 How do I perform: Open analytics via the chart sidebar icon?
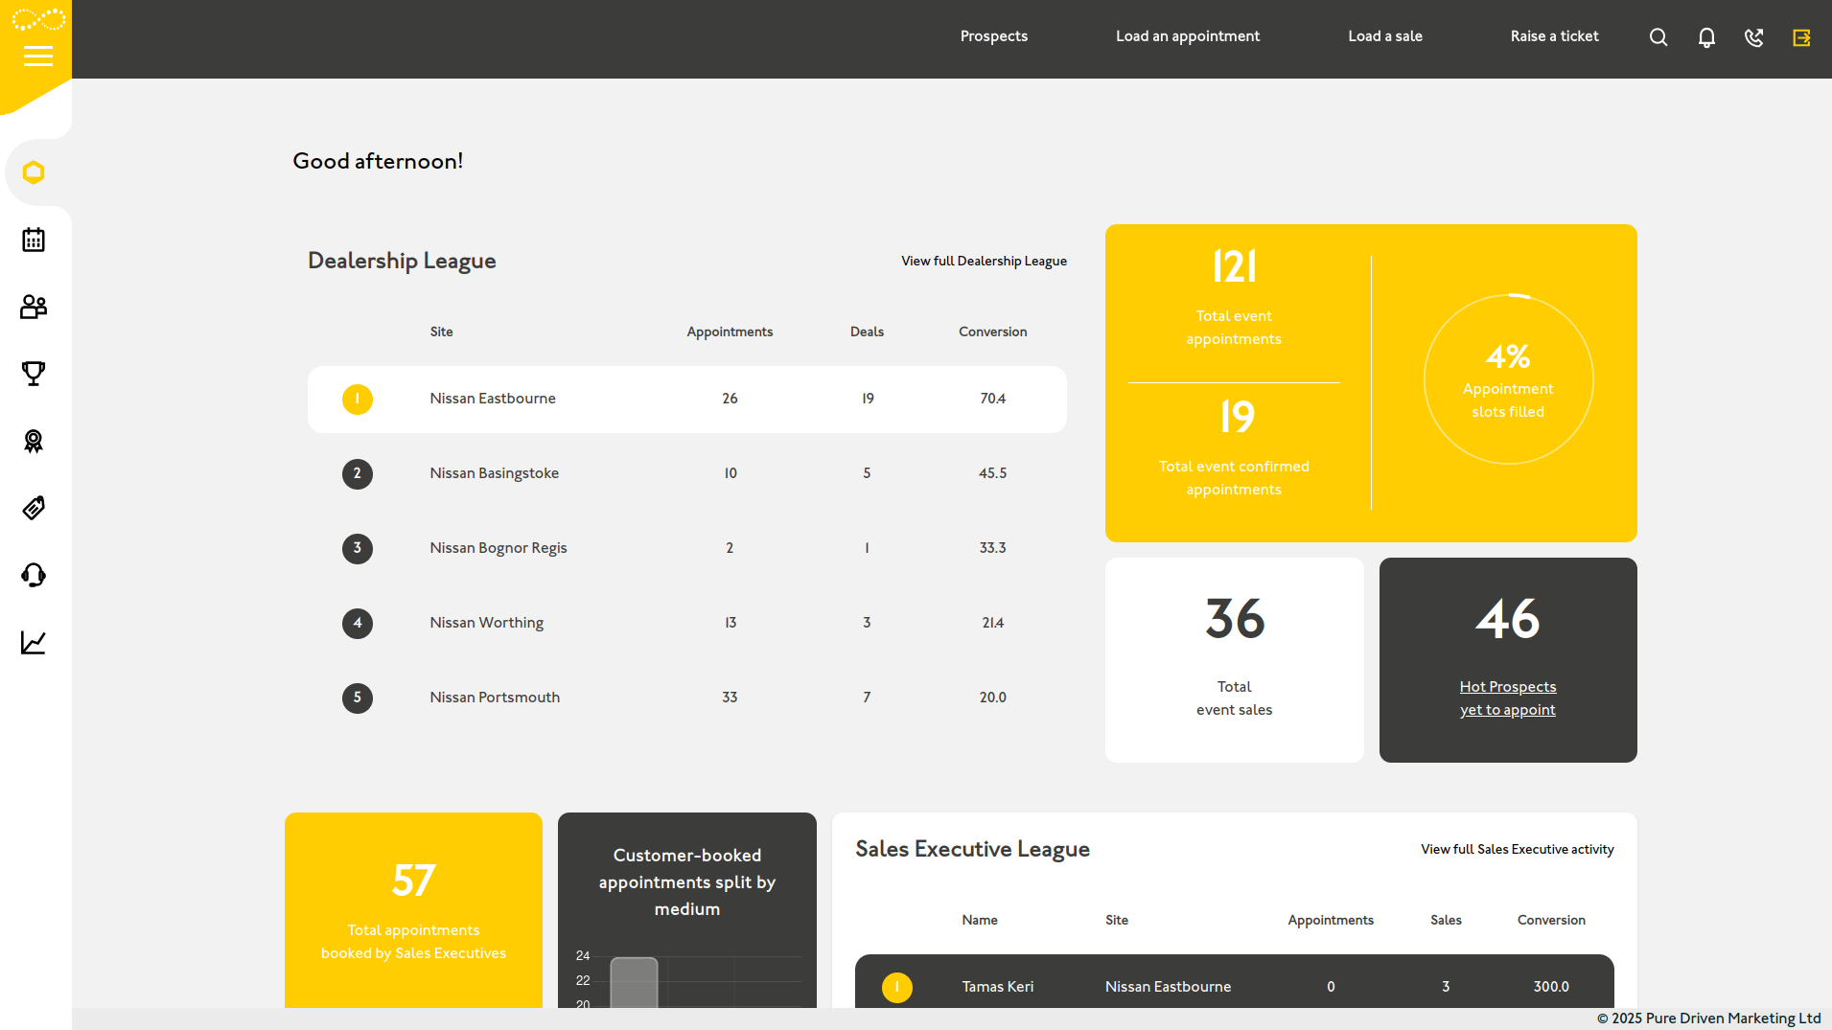pos(35,643)
